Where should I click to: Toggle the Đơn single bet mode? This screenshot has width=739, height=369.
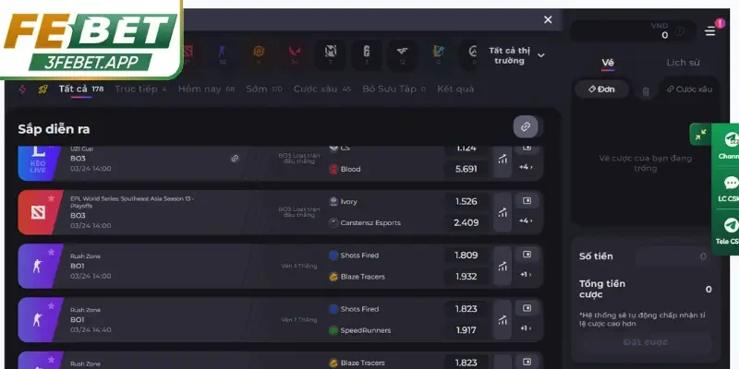coord(601,89)
